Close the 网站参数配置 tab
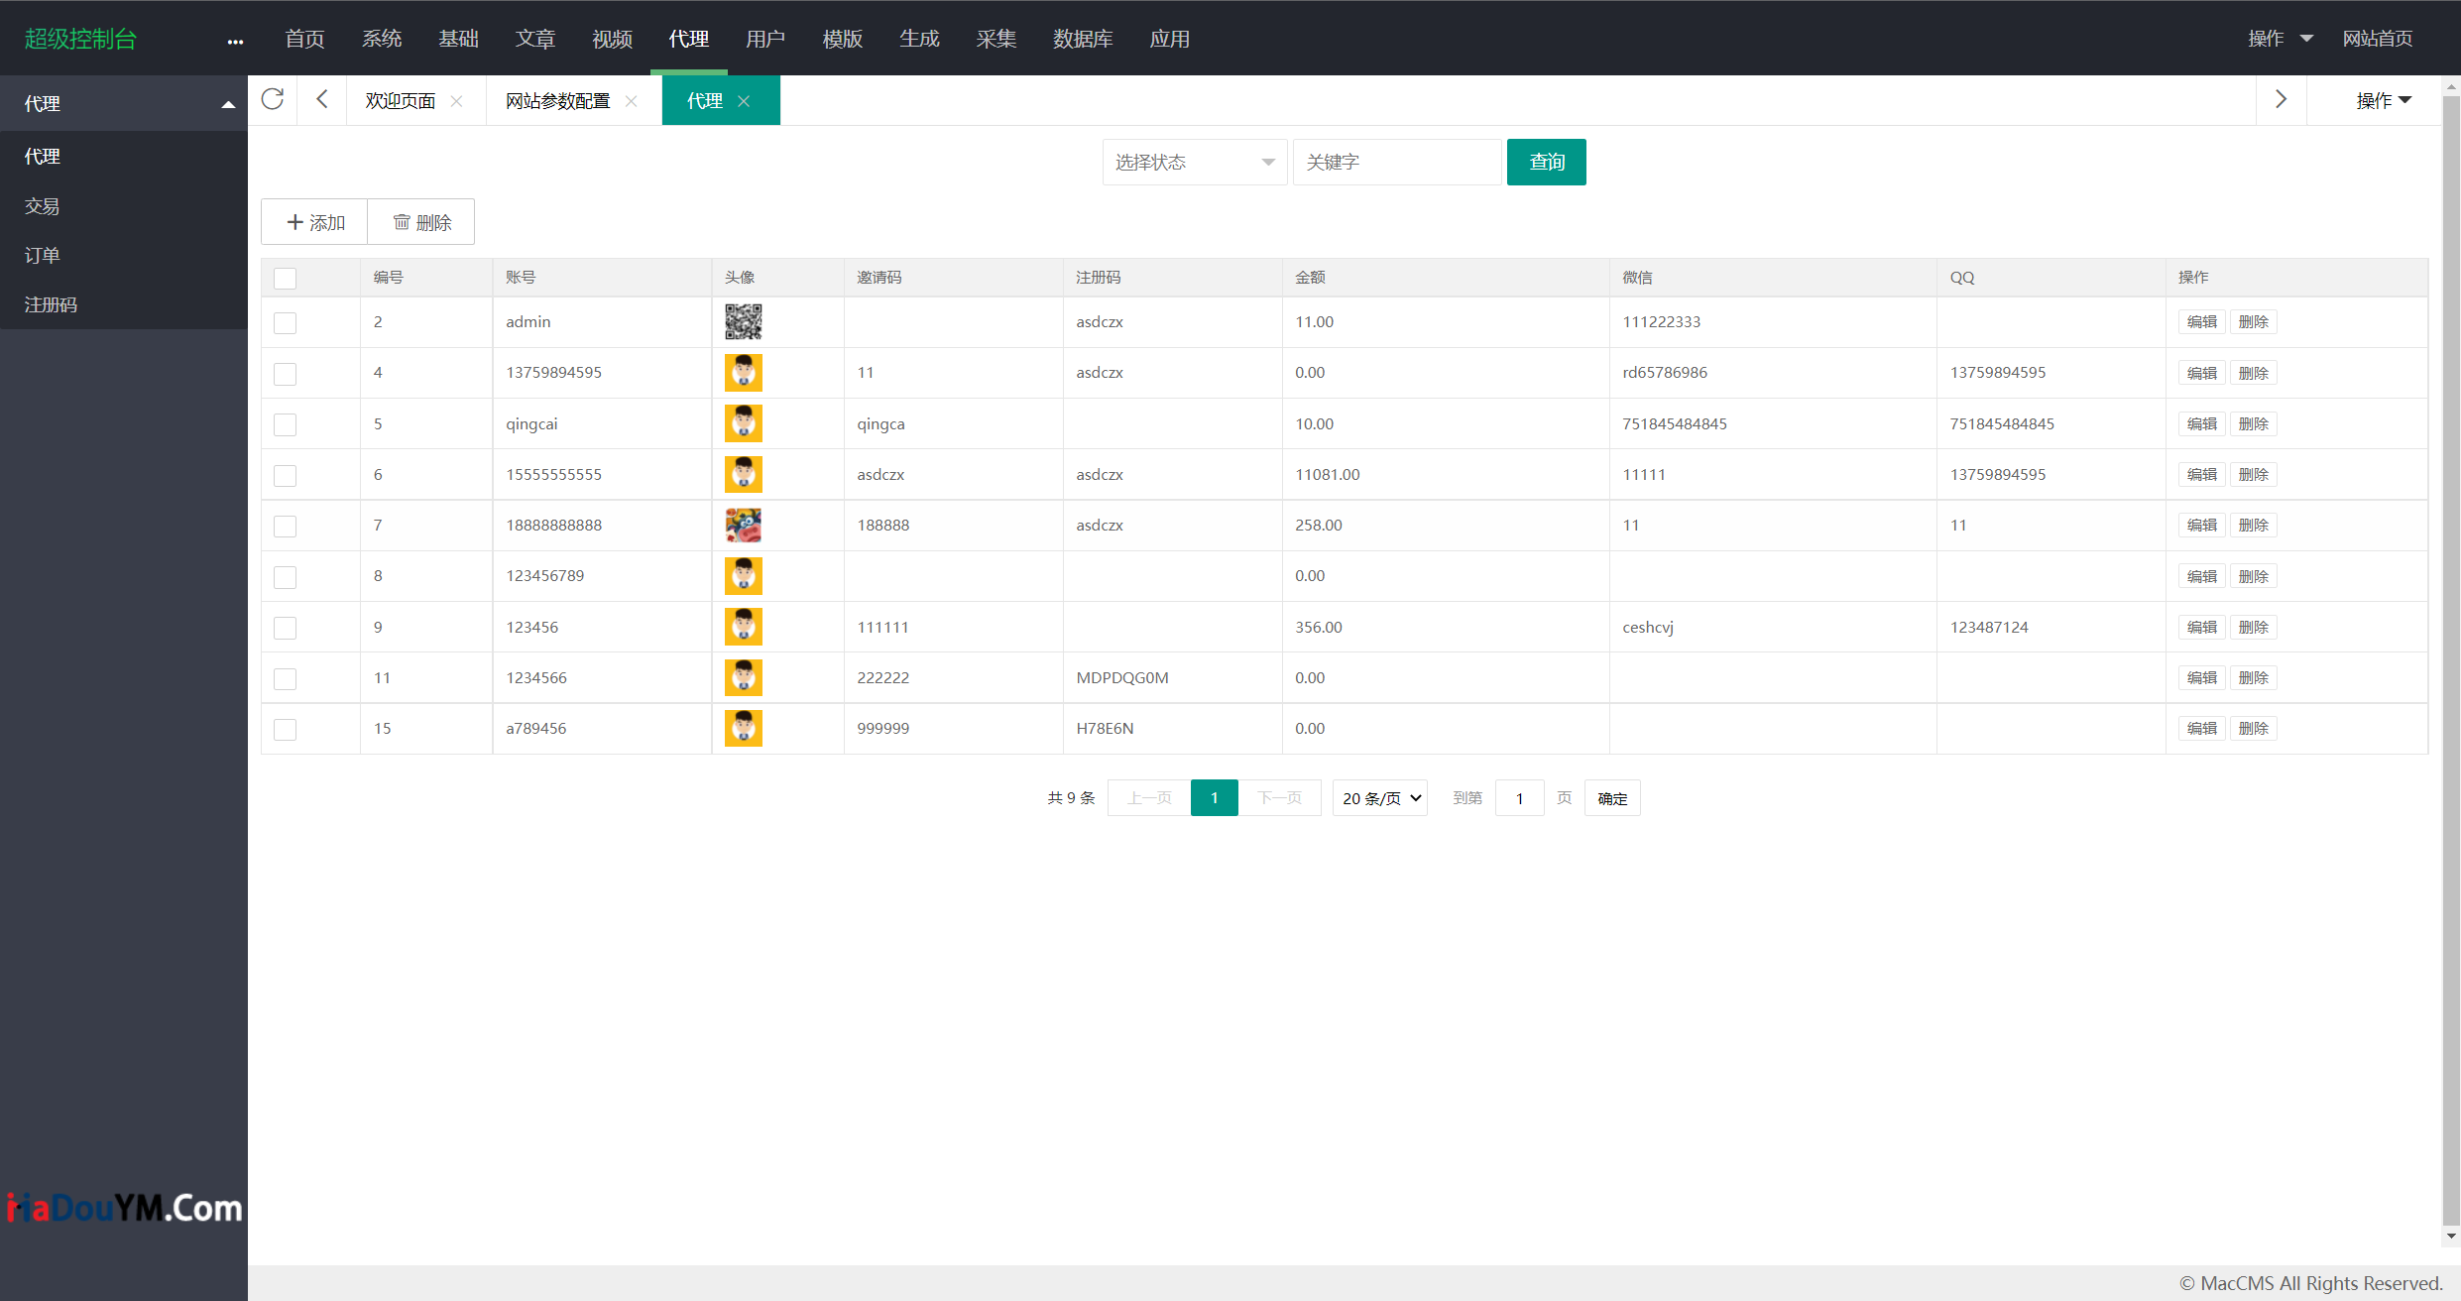 631,101
